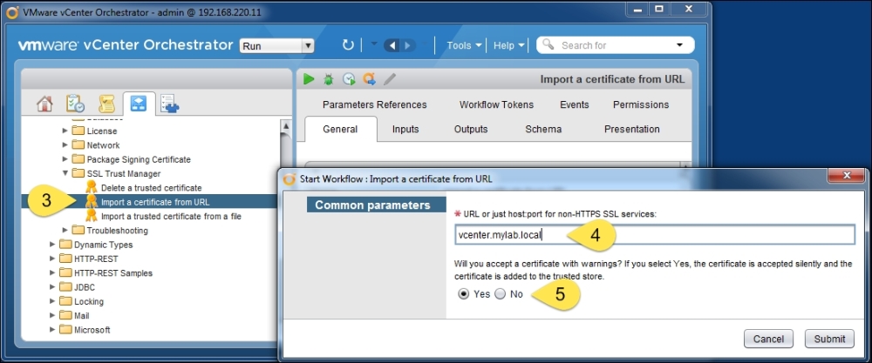Open the Home view icon in sidebar
Screen dimensions: 872x363
pos(44,104)
